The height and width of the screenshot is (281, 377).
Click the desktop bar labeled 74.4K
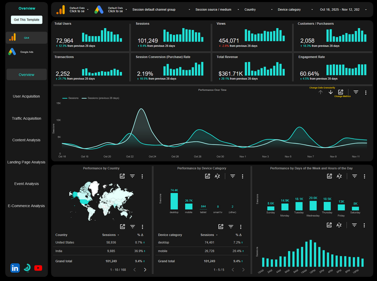point(174,201)
